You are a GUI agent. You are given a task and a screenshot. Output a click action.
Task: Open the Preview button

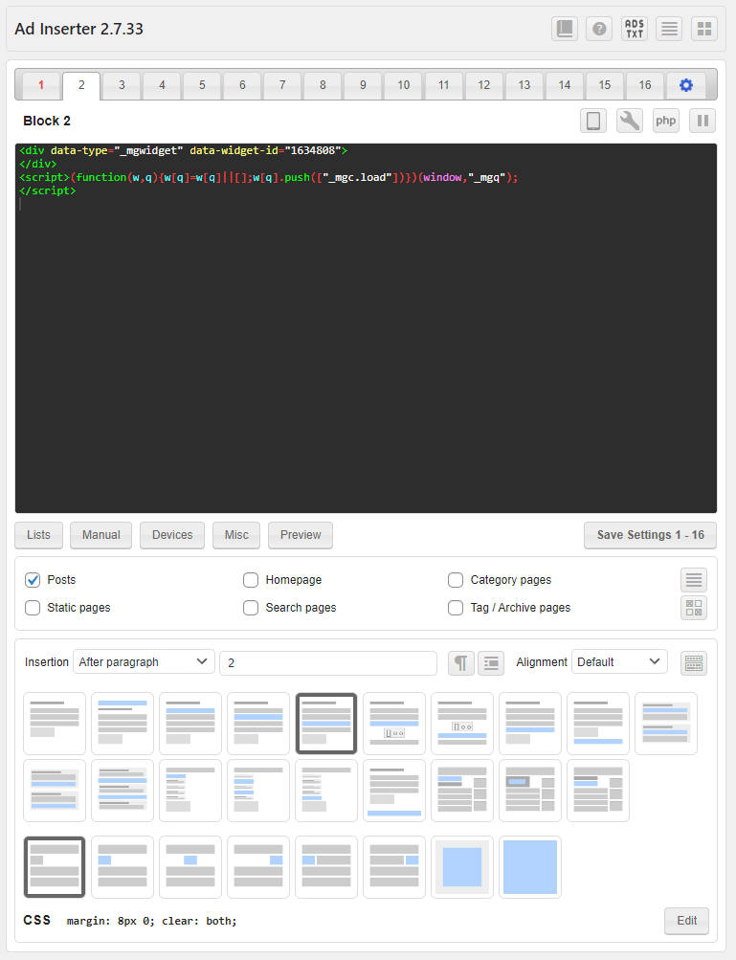301,535
